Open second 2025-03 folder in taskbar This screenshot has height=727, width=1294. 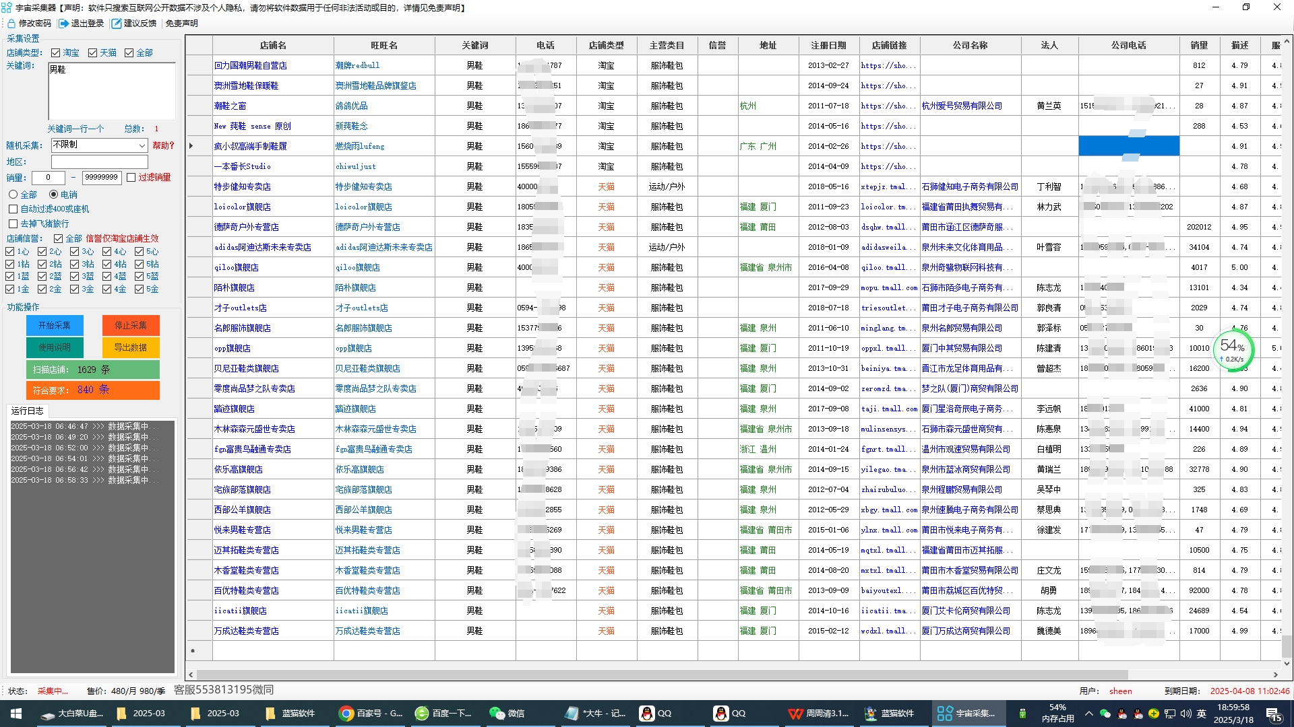(216, 714)
